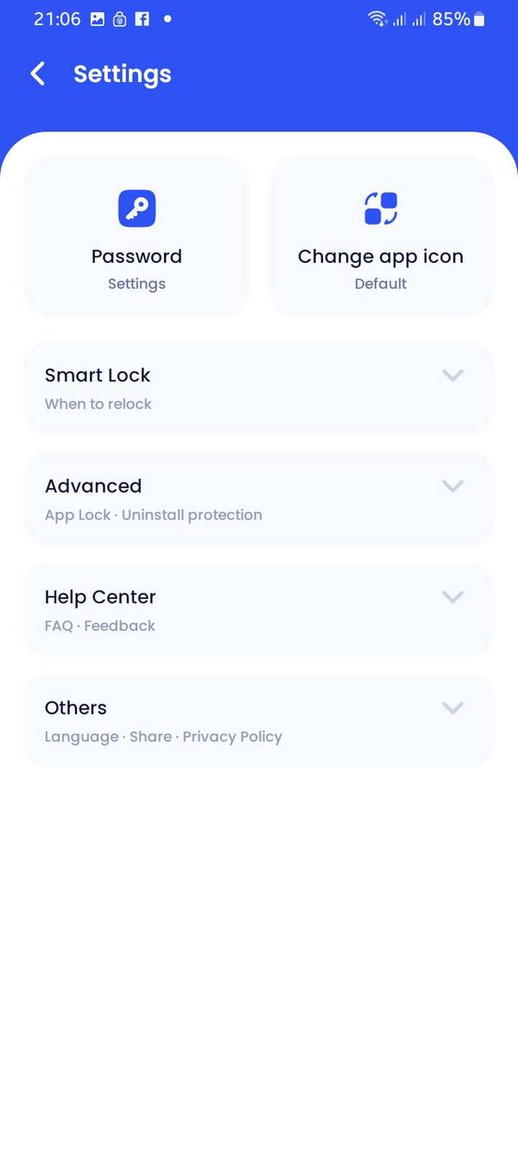Select the Change app icon card
Viewport: 518px width, 1152px height.
point(380,236)
